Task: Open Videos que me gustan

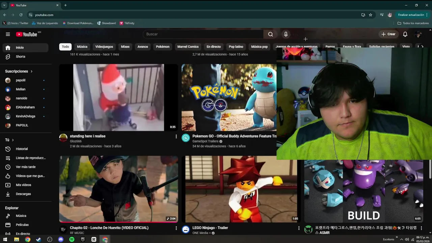Action: 25,176
